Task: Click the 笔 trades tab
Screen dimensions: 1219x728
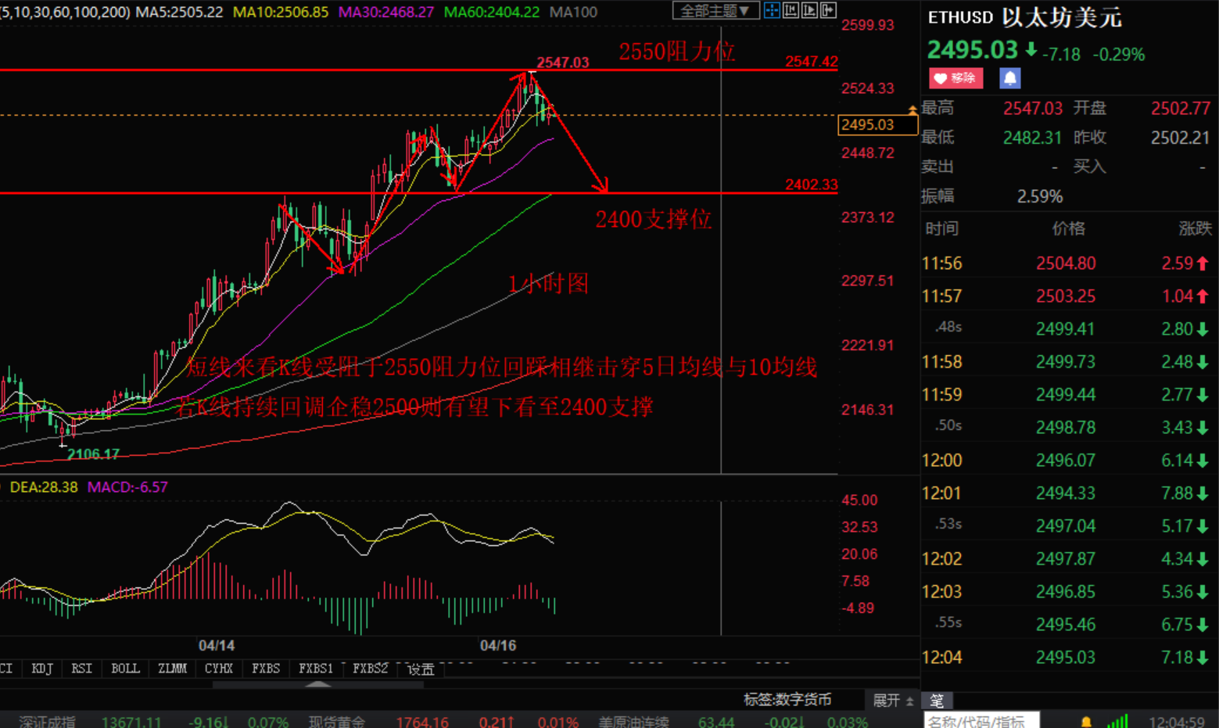Action: [x=937, y=701]
